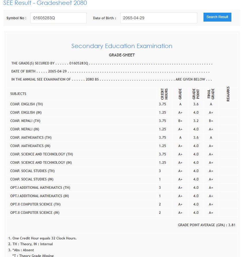
Task: Click credit hours for COMP. SOCIAL STUDIES (TH)
Action: coord(160,171)
